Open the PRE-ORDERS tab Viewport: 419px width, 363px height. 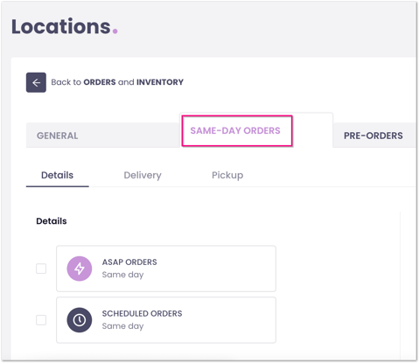(x=374, y=136)
